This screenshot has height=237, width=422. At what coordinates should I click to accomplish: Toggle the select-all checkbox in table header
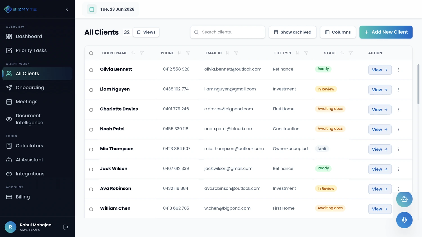click(91, 53)
